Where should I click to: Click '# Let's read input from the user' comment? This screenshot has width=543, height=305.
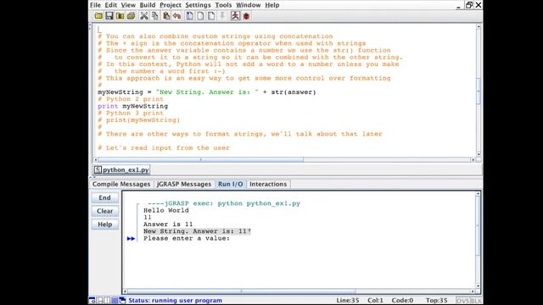[x=164, y=148]
